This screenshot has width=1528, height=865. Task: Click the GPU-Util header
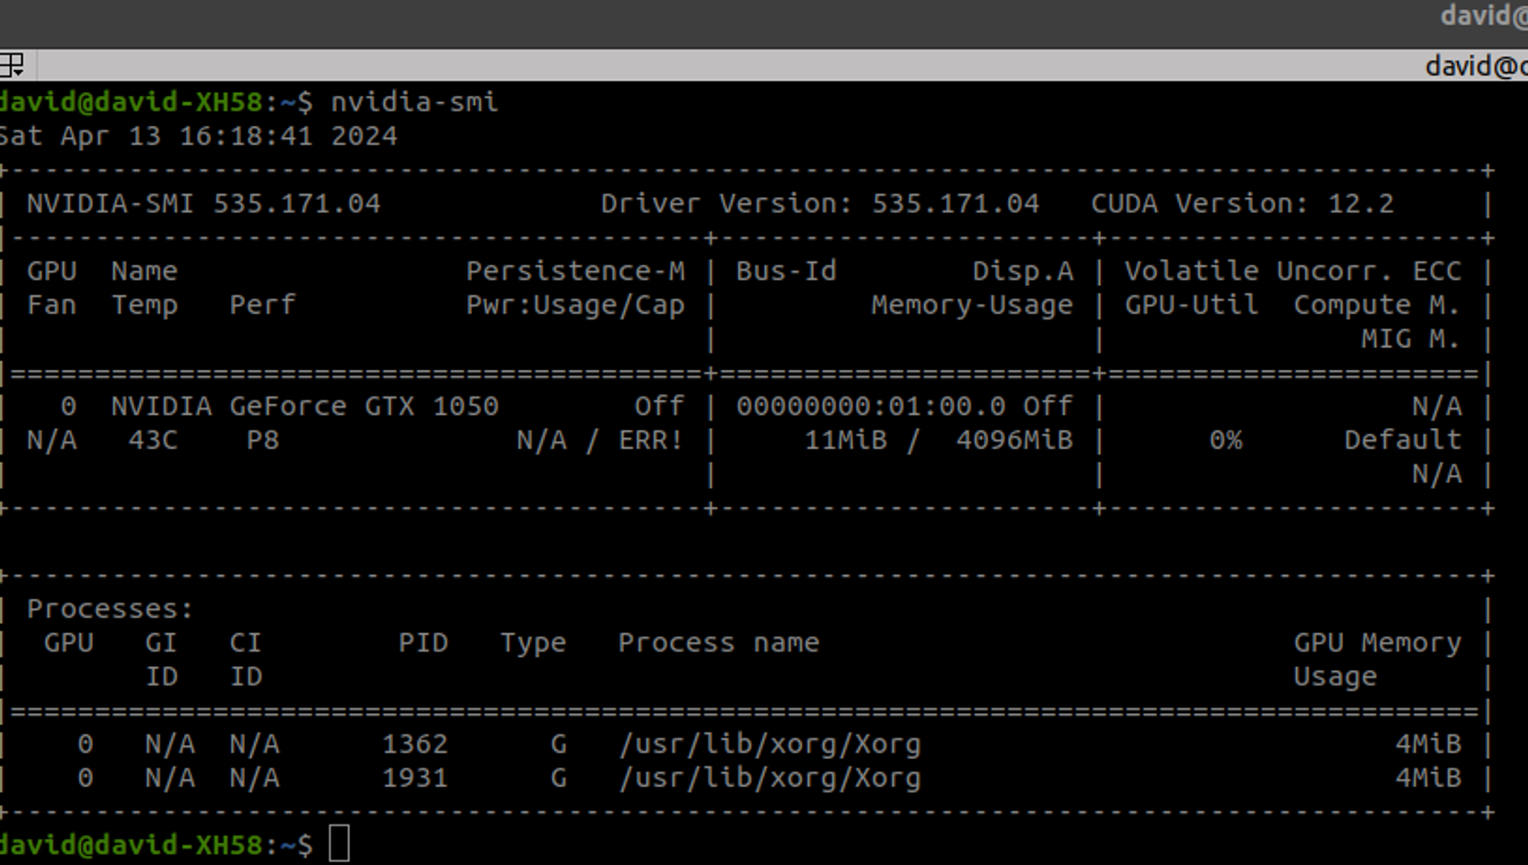tap(1192, 306)
